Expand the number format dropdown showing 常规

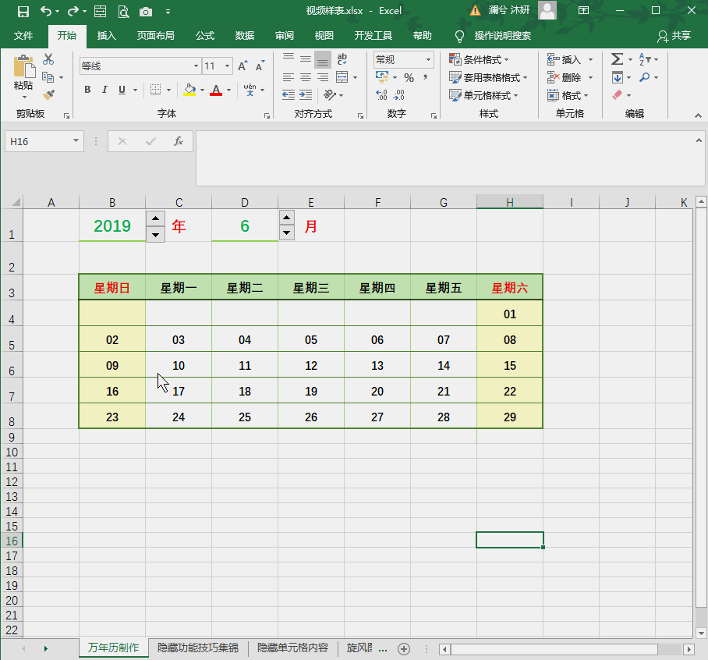click(428, 59)
